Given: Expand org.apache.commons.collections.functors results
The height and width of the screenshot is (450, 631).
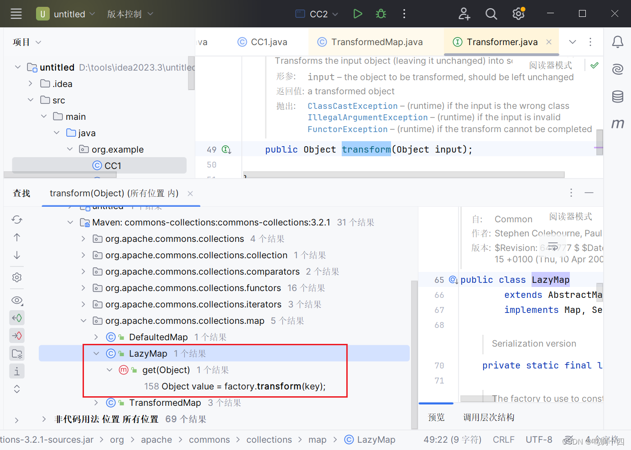Looking at the screenshot, I should tap(83, 288).
